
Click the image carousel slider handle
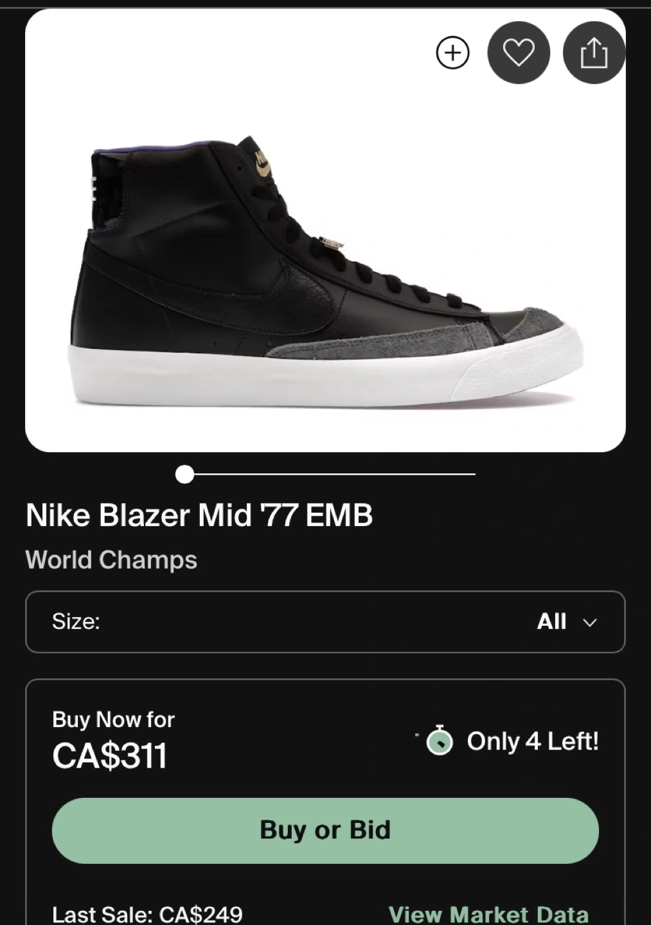(184, 475)
